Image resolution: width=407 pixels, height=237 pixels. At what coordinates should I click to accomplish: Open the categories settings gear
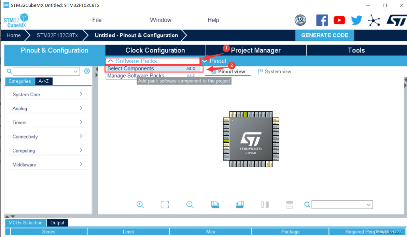(x=87, y=71)
